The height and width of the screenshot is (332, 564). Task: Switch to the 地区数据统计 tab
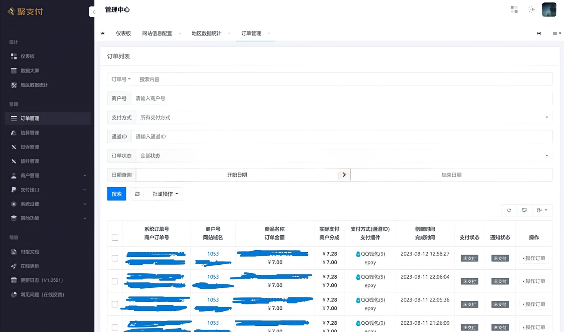click(x=206, y=33)
